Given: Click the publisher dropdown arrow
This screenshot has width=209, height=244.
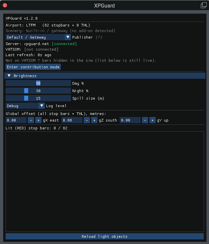Looking at the screenshot, I should pyautogui.click(x=68, y=37).
